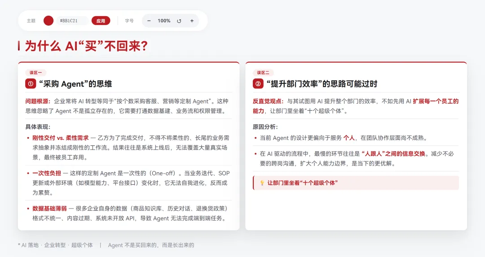
Task: Click the 问题根源 label
Action: (x=38, y=101)
